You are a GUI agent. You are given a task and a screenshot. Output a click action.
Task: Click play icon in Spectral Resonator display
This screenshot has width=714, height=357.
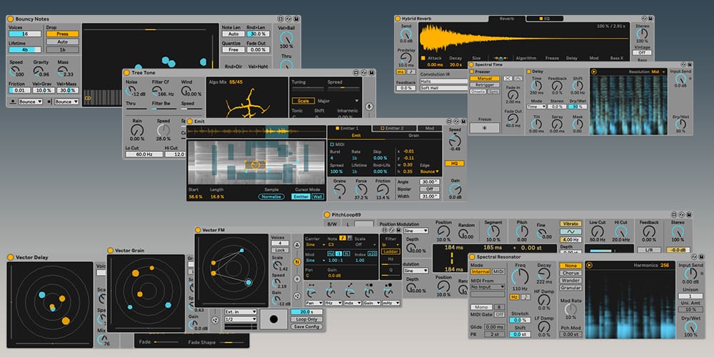point(589,265)
